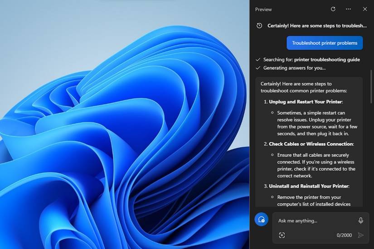Close the Copilot Preview panel

(365, 9)
